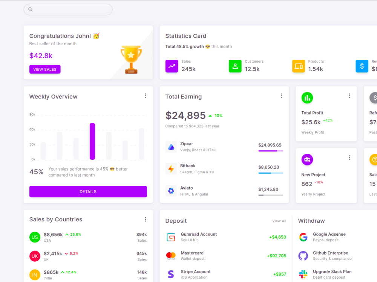Click the 862 New Project count
Viewport: 377px width, 282px height.
pos(307,184)
